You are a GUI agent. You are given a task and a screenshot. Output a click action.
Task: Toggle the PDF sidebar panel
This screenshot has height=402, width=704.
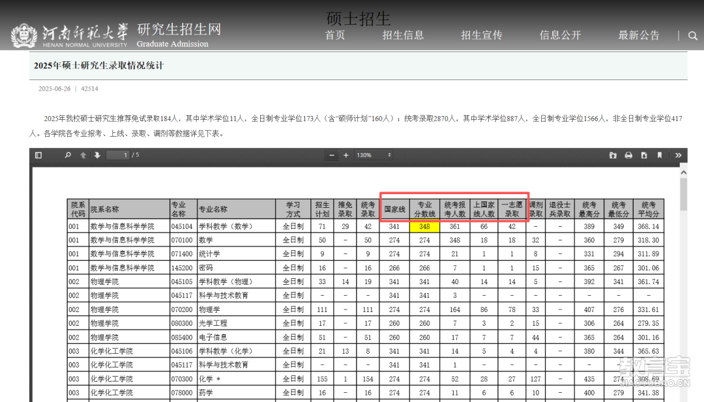[x=38, y=155]
